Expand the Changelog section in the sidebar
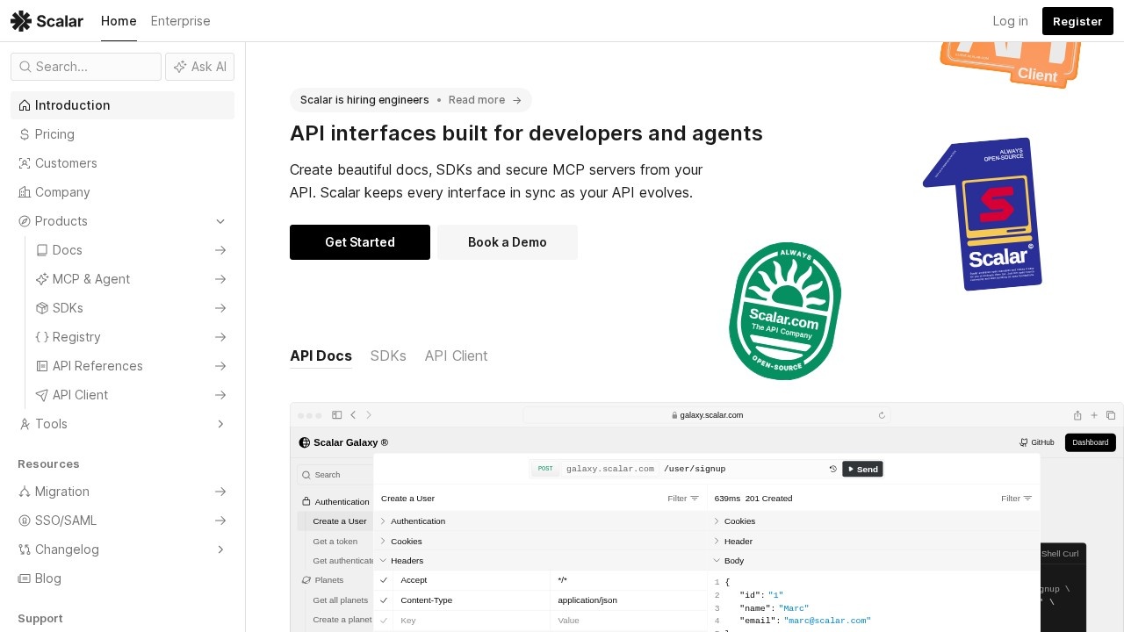 pos(220,549)
